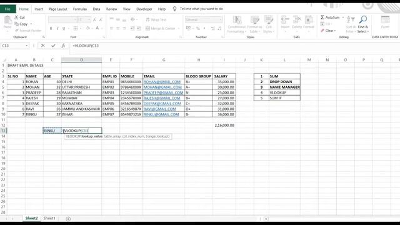The image size is (400, 225).
Task: Select column D header
Action: tap(82, 60)
